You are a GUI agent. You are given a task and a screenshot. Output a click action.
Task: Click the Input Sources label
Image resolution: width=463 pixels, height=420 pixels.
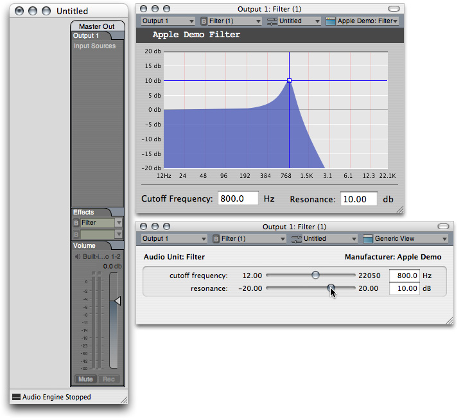tap(94, 46)
